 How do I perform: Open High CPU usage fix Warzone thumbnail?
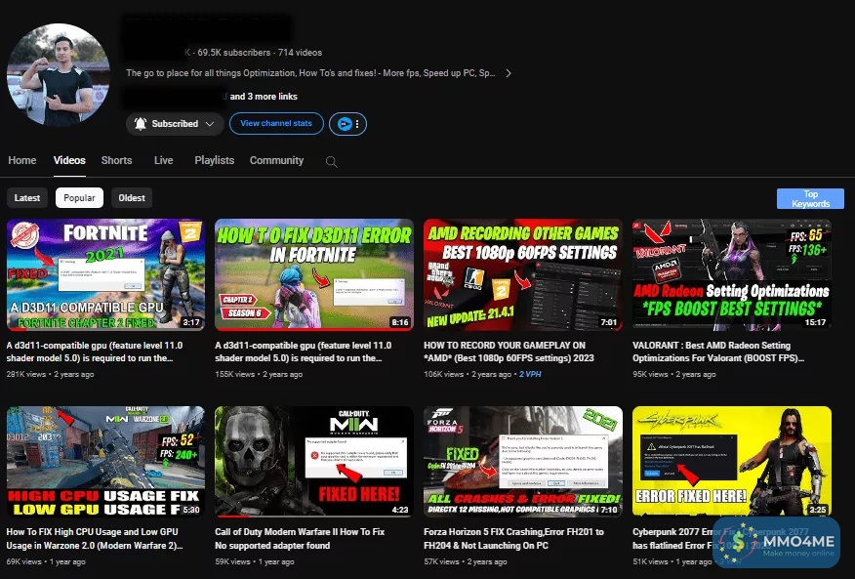click(105, 462)
